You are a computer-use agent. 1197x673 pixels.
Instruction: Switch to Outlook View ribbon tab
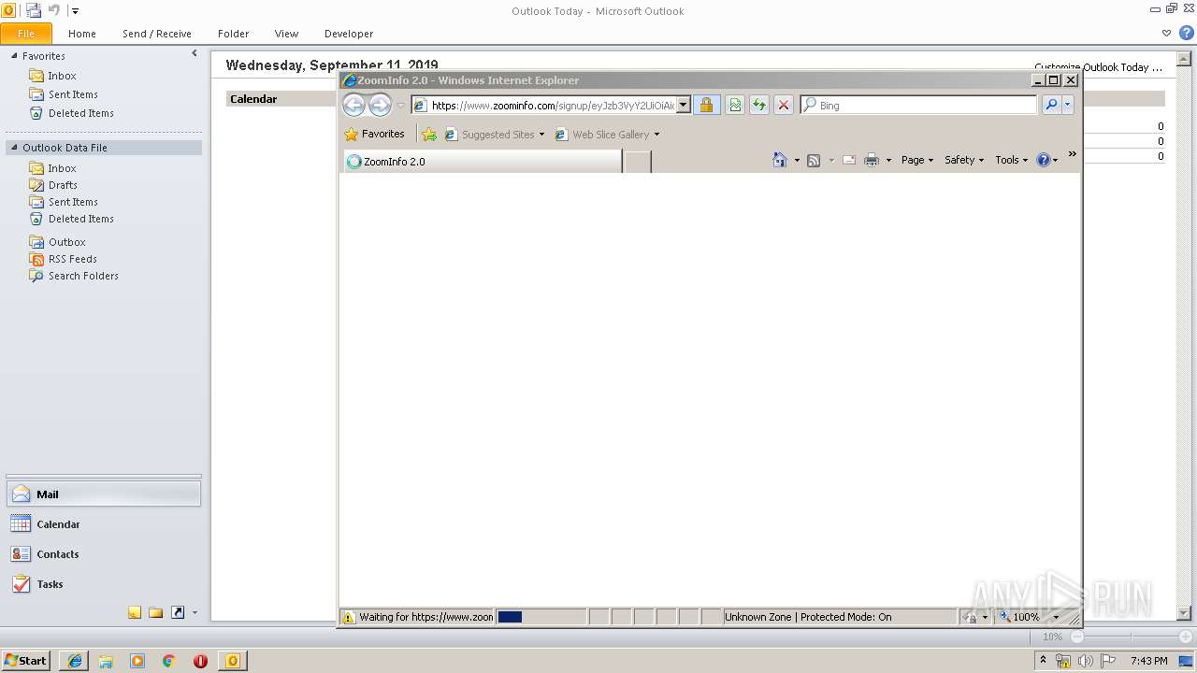[x=286, y=34]
